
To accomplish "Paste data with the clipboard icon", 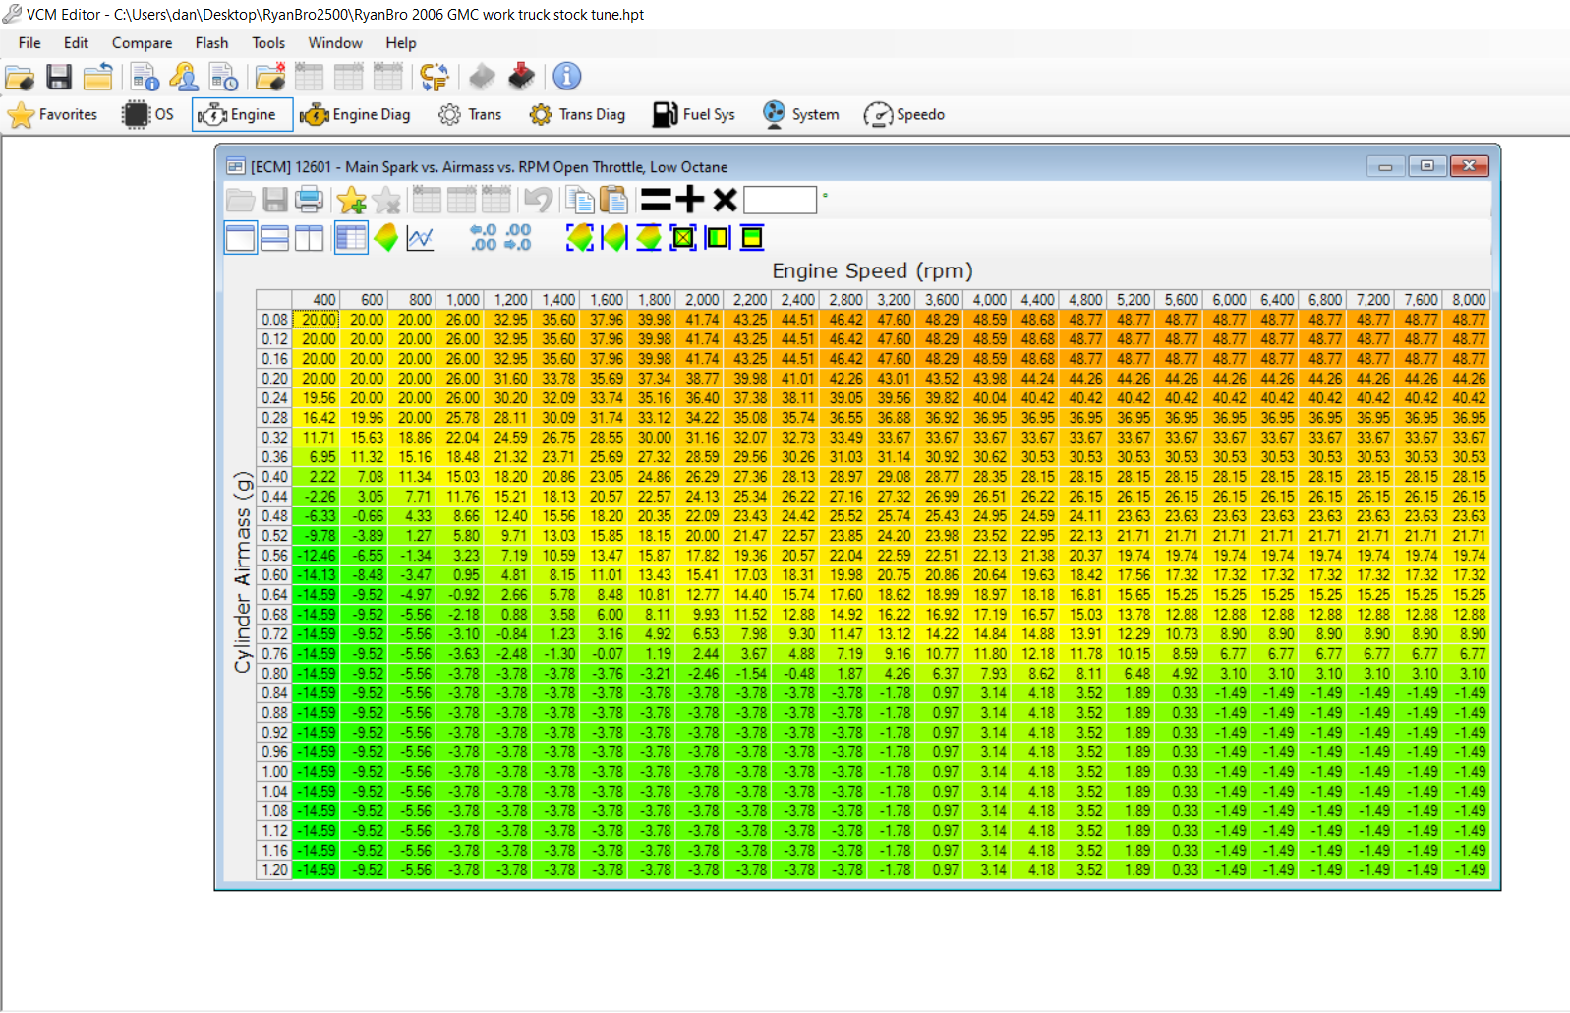I will (x=613, y=200).
